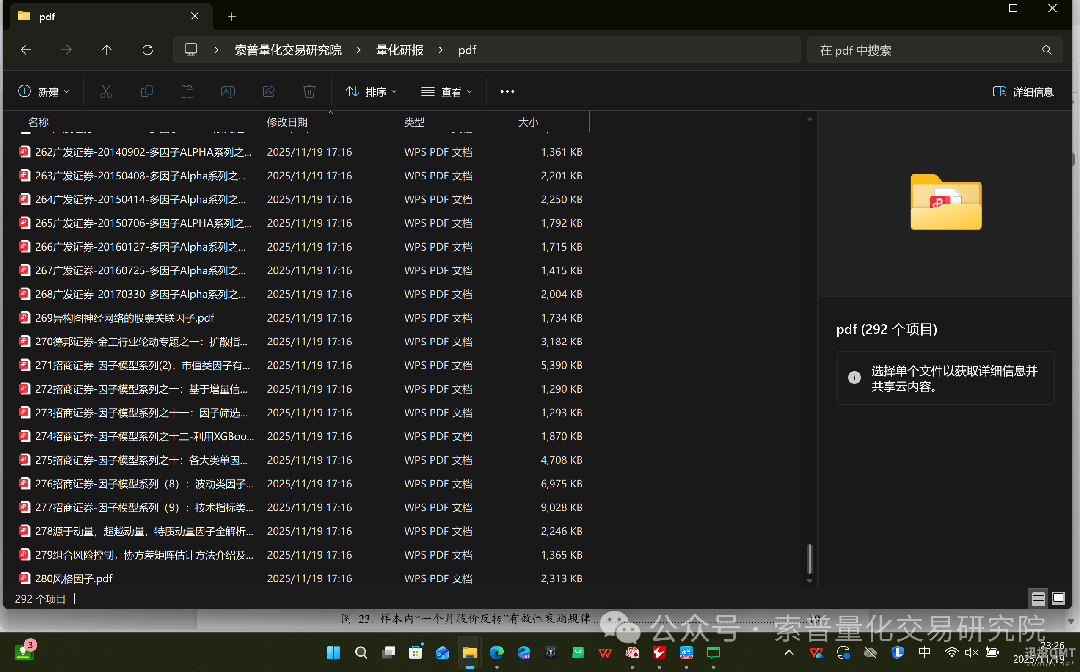Open the 新建 dropdown menu
1080x672 pixels.
point(44,91)
